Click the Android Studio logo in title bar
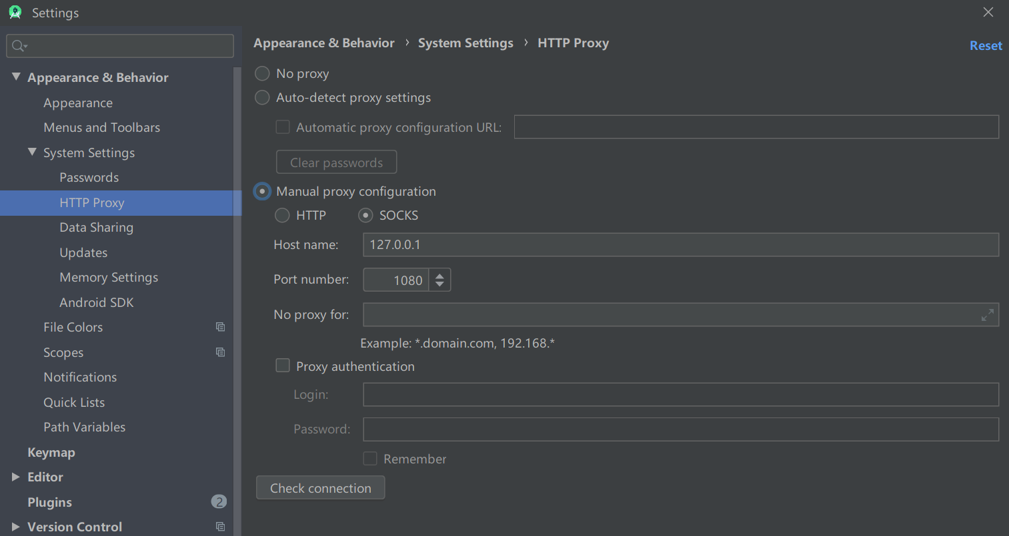 click(15, 13)
